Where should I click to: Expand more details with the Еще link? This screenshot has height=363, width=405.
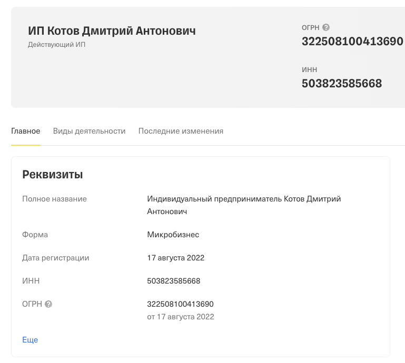pyautogui.click(x=30, y=340)
